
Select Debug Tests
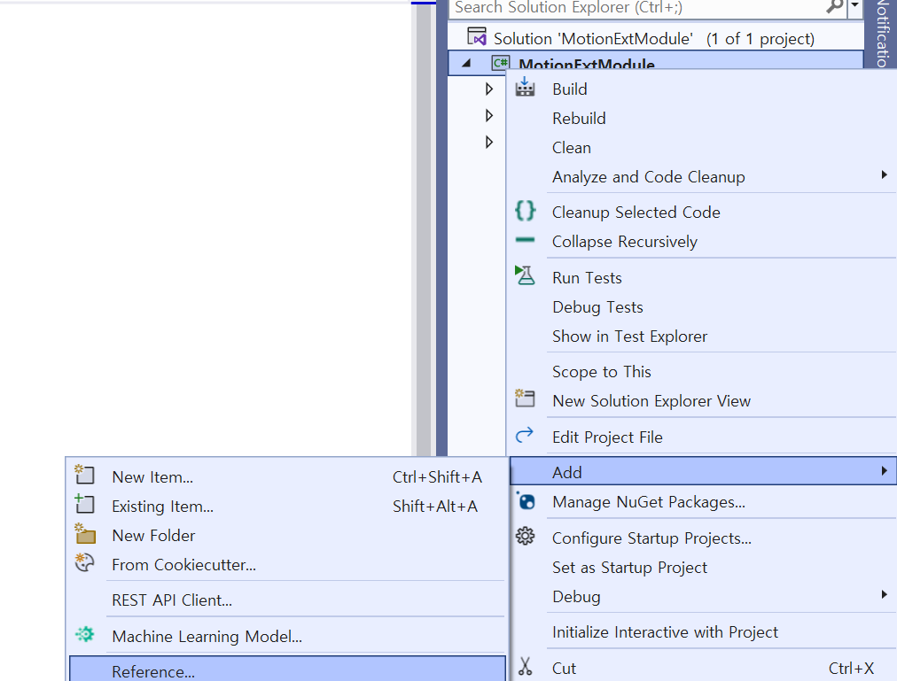coord(703,307)
